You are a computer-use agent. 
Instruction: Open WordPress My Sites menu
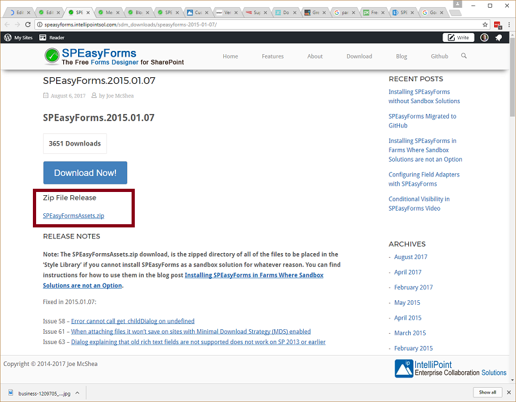pyautogui.click(x=19, y=37)
